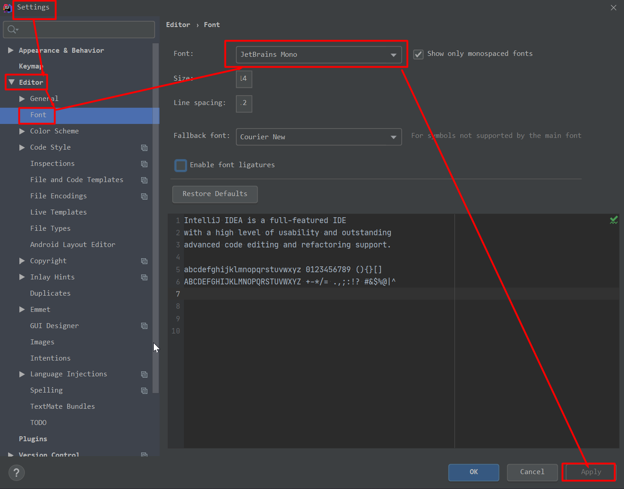624x489 pixels.
Task: Click line number 7 in the preview gutter
Action: click(x=178, y=294)
